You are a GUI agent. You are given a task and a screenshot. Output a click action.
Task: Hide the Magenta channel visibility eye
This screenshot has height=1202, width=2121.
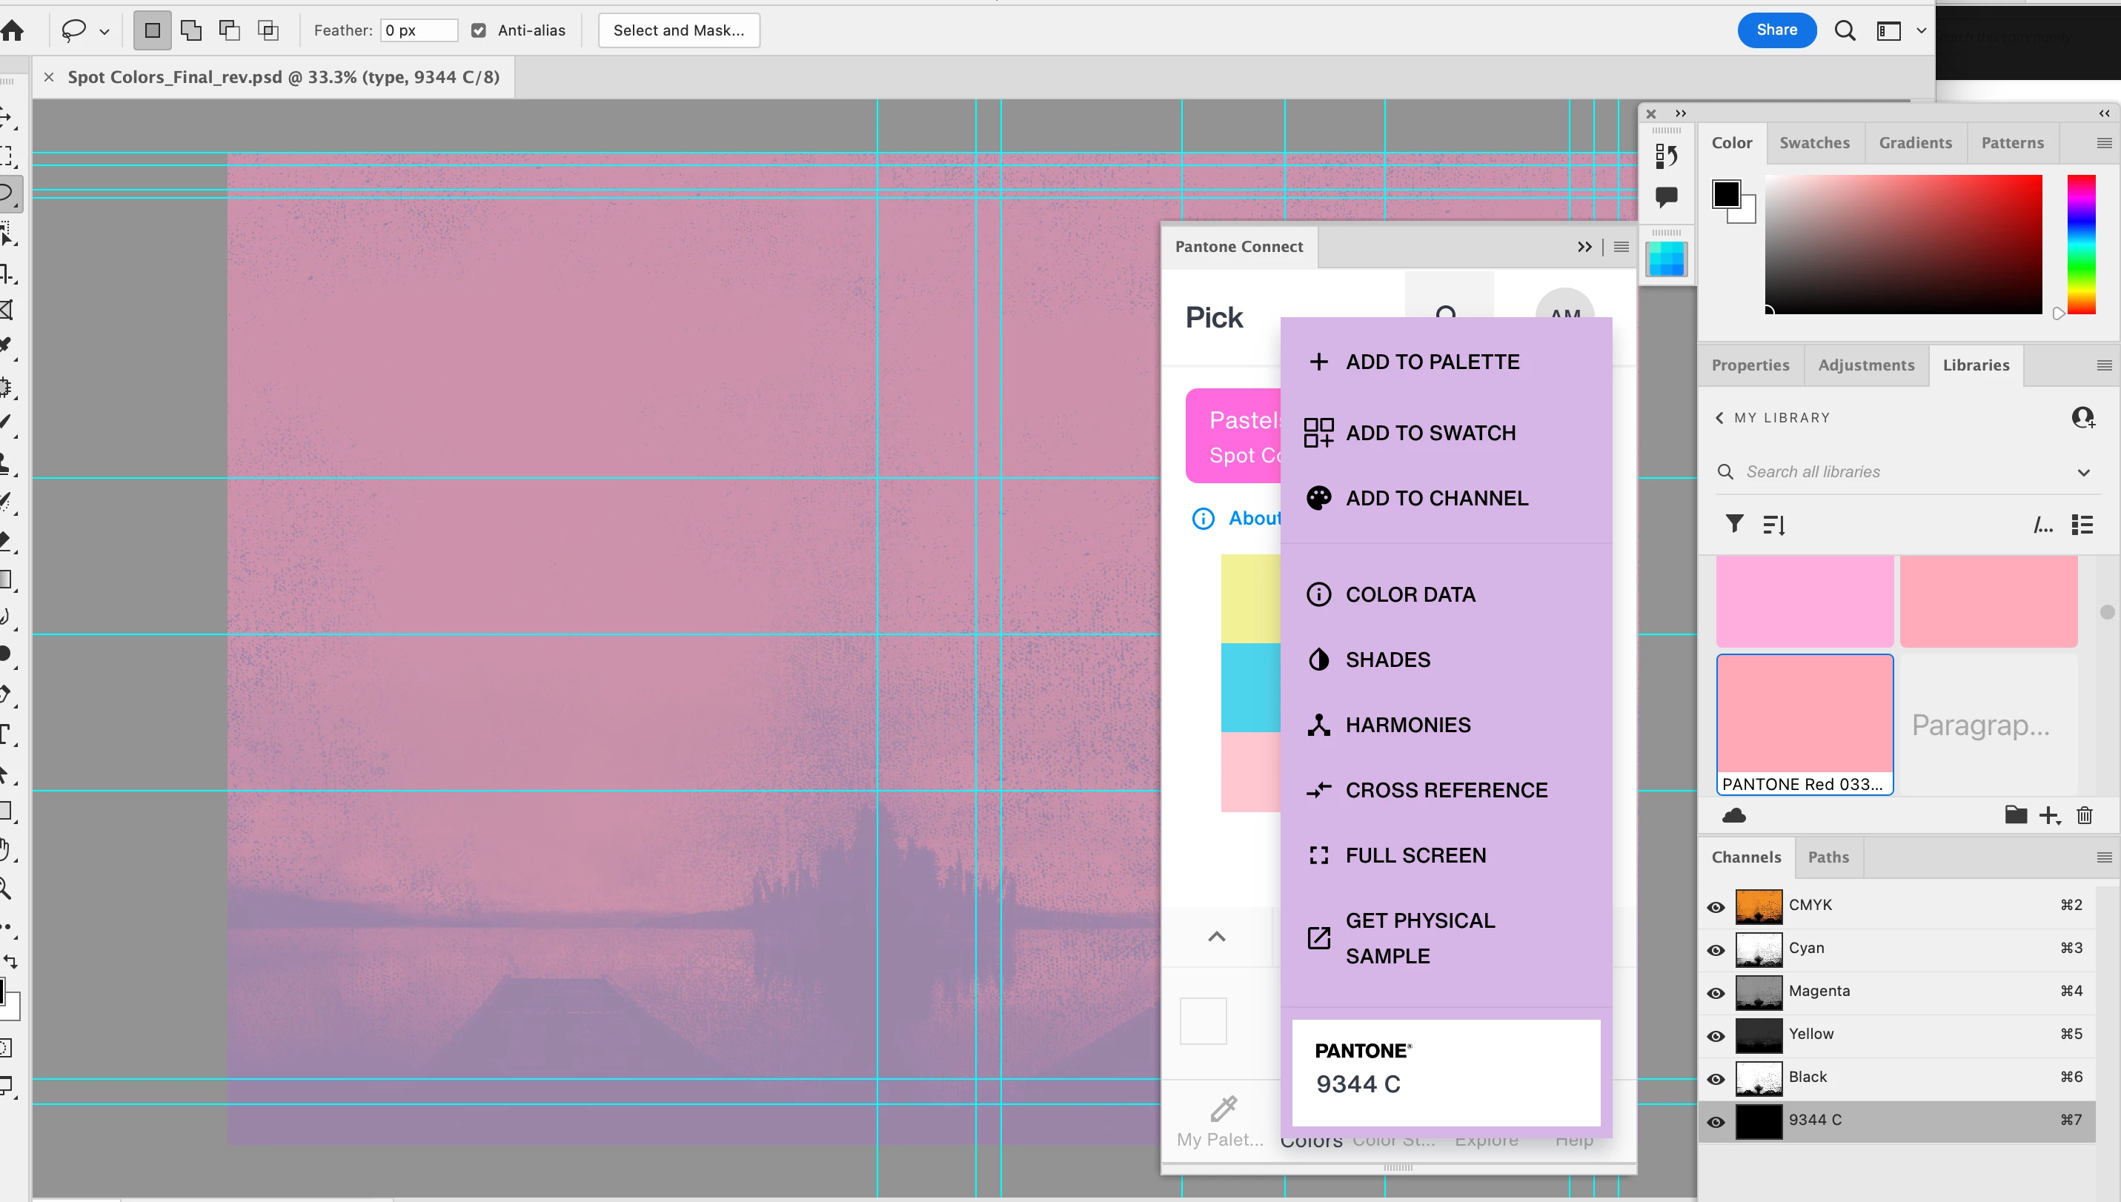click(x=1716, y=992)
